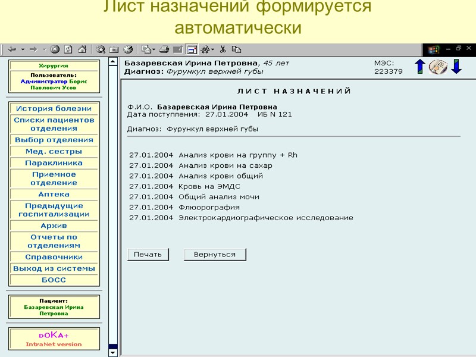Go to Приемное отделение

point(54,179)
